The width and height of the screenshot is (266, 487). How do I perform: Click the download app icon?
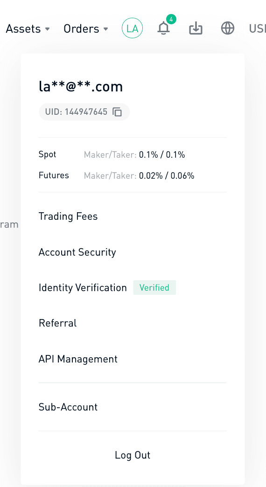click(x=196, y=28)
